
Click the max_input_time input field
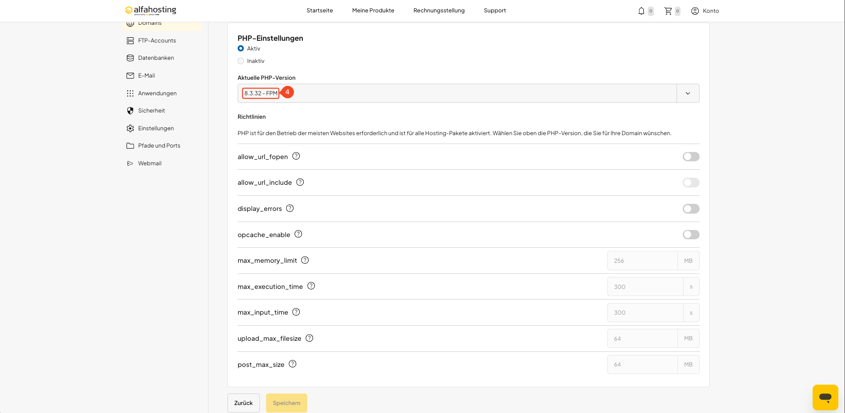tap(645, 312)
